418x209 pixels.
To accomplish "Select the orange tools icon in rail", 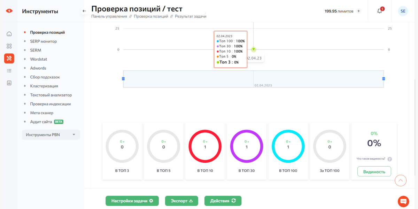I will (x=9, y=58).
